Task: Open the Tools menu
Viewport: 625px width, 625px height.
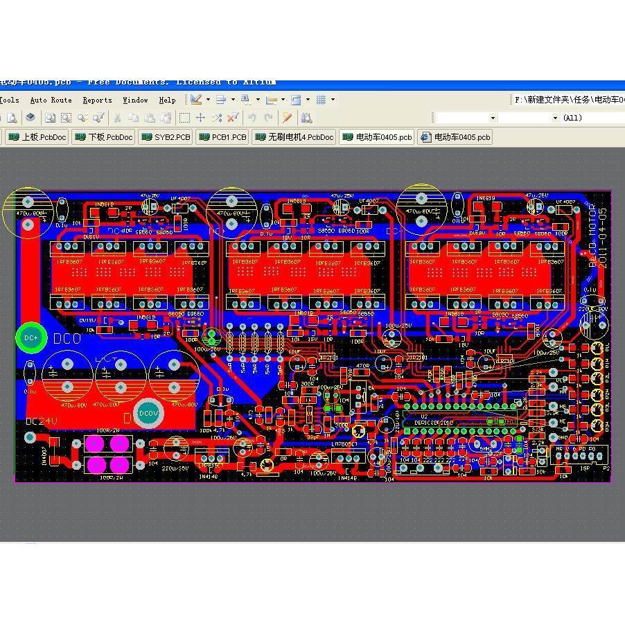Action: pyautogui.click(x=10, y=100)
